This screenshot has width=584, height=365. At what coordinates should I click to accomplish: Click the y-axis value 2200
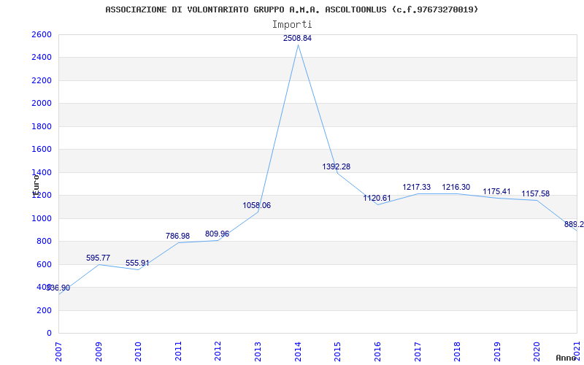coord(42,80)
